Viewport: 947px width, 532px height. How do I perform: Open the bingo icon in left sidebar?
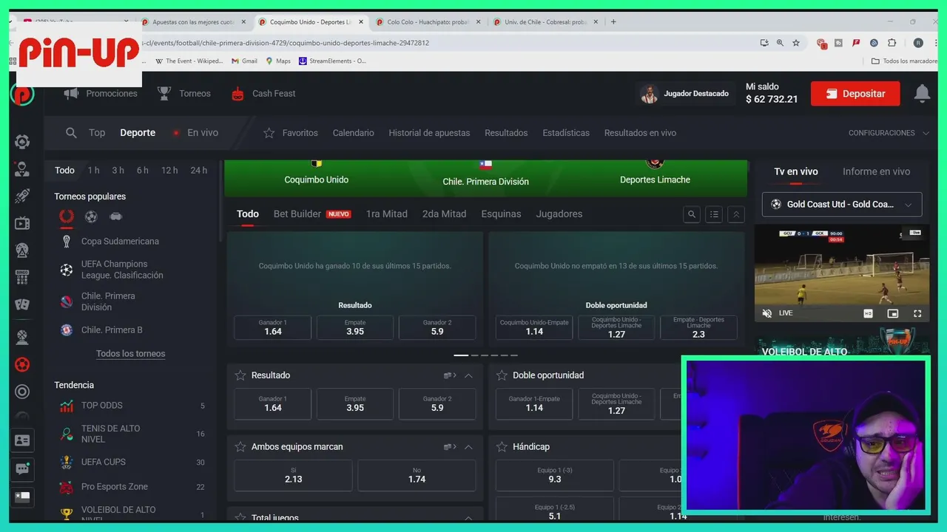tap(22, 277)
